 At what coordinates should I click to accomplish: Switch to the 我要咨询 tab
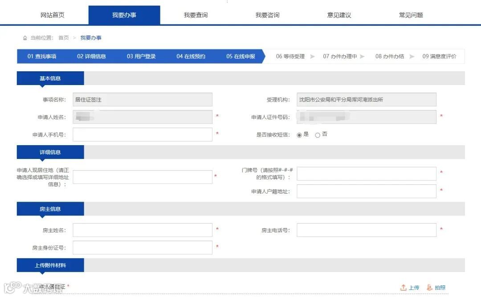click(x=268, y=15)
